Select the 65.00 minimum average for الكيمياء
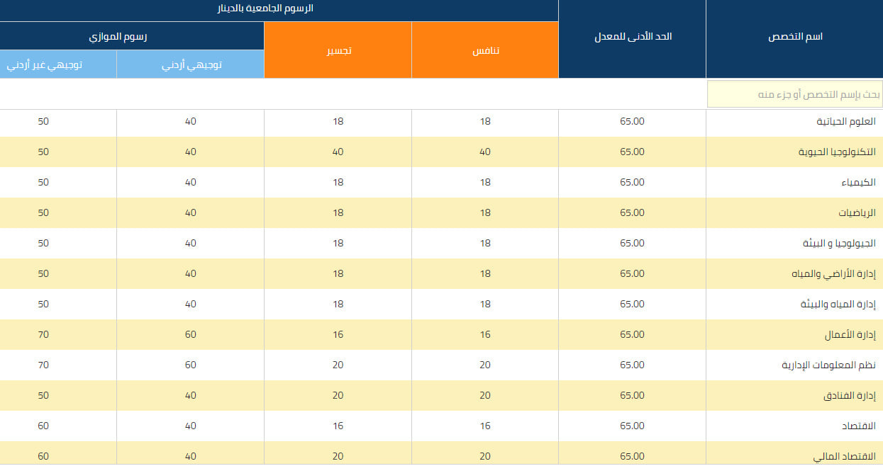The image size is (883, 466). [633, 182]
